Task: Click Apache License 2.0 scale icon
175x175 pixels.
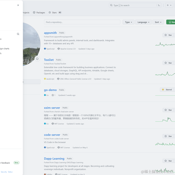Action: [59, 49]
